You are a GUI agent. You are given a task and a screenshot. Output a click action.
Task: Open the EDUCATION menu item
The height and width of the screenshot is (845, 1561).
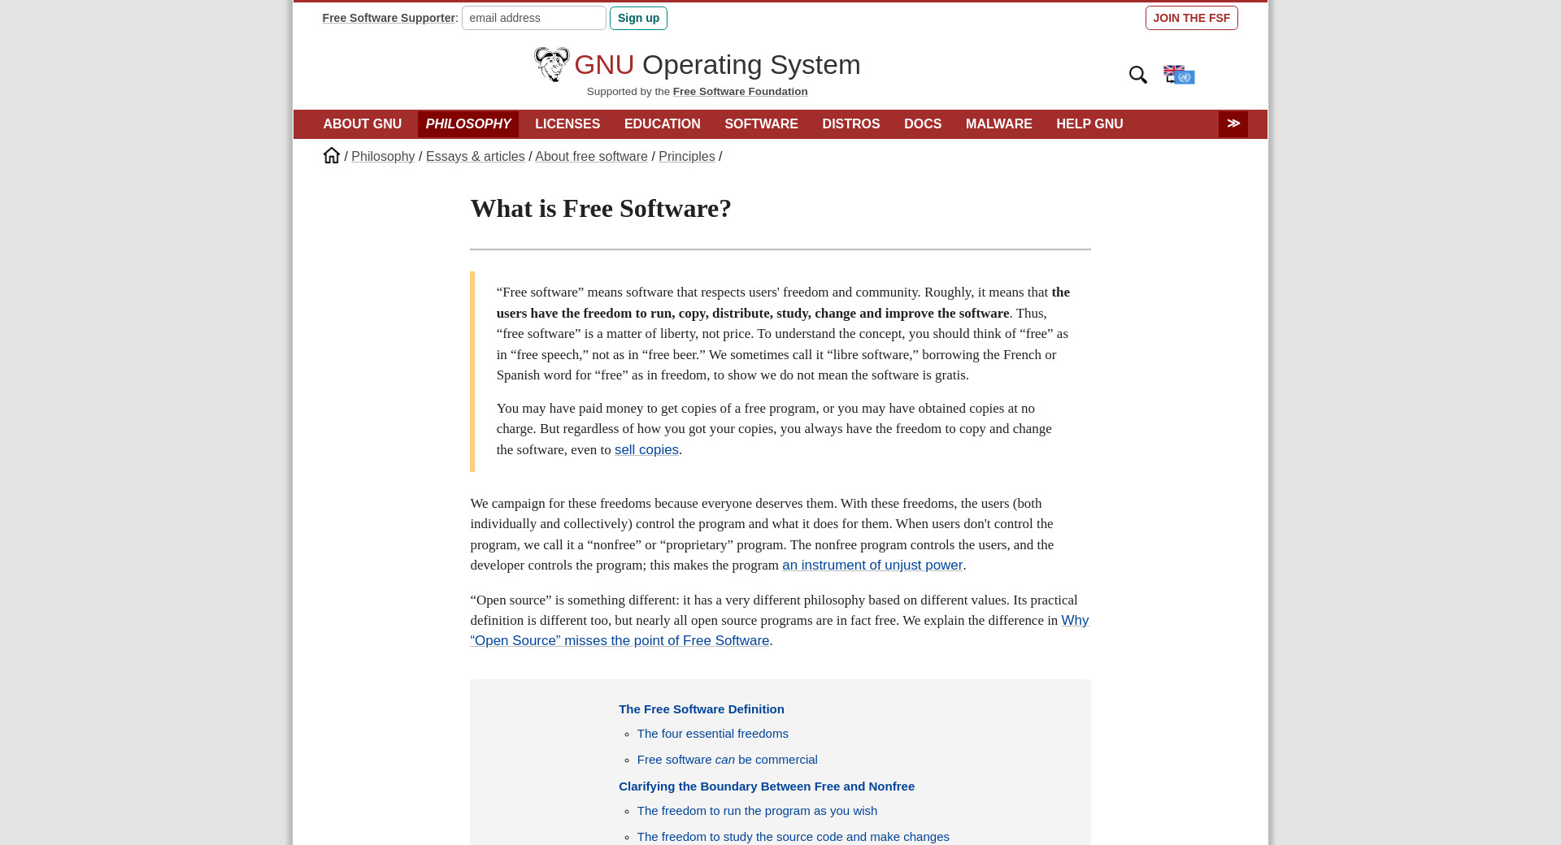pyautogui.click(x=663, y=124)
